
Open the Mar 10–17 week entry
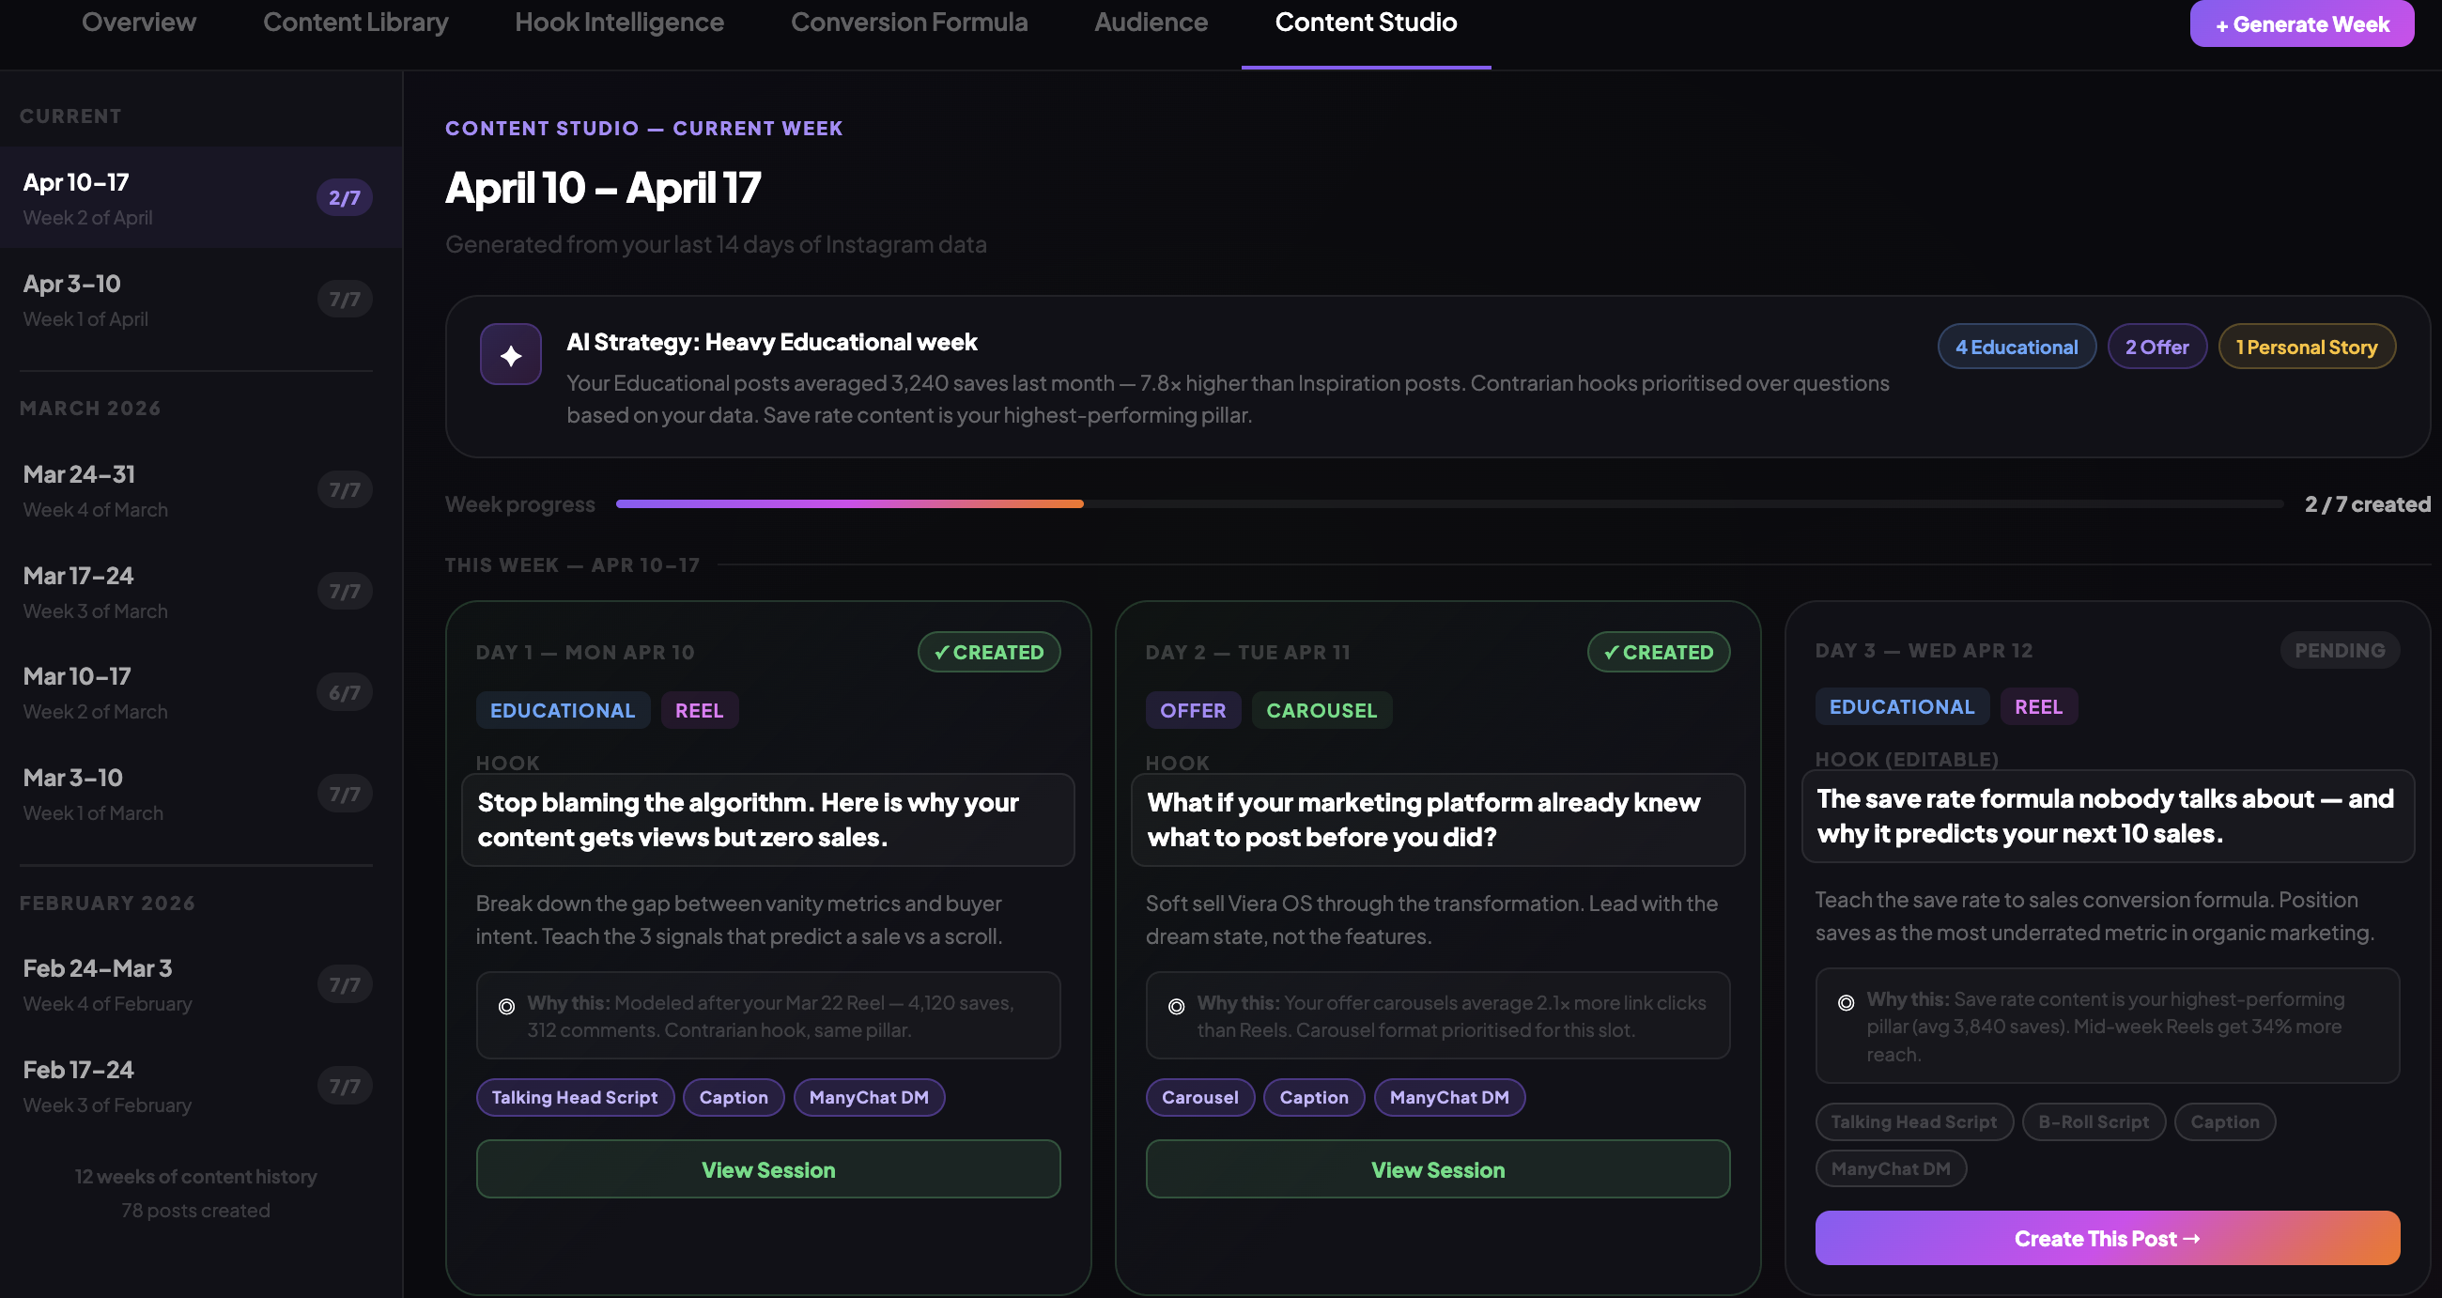201,691
